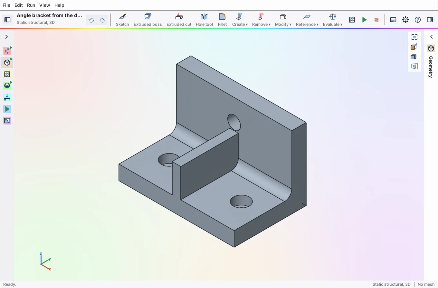Collapse the right Geometry panel
Viewport: 438px width, 288px height.
[x=431, y=37]
